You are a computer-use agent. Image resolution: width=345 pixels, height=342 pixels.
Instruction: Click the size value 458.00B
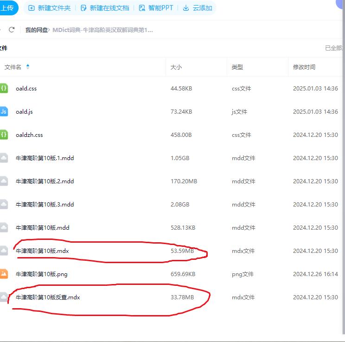point(181,135)
